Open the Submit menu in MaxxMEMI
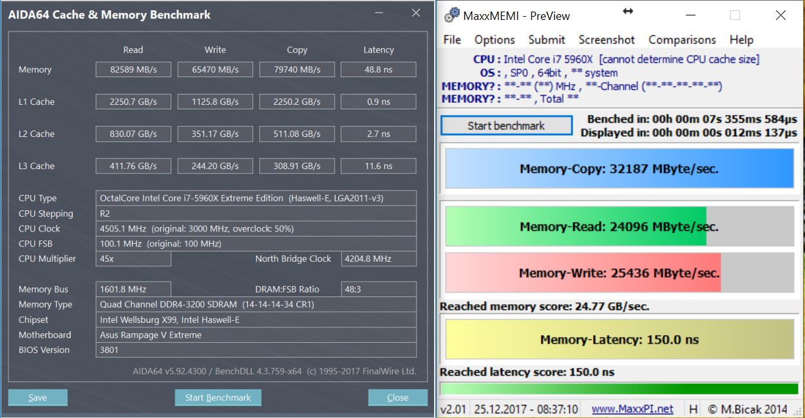 547,40
